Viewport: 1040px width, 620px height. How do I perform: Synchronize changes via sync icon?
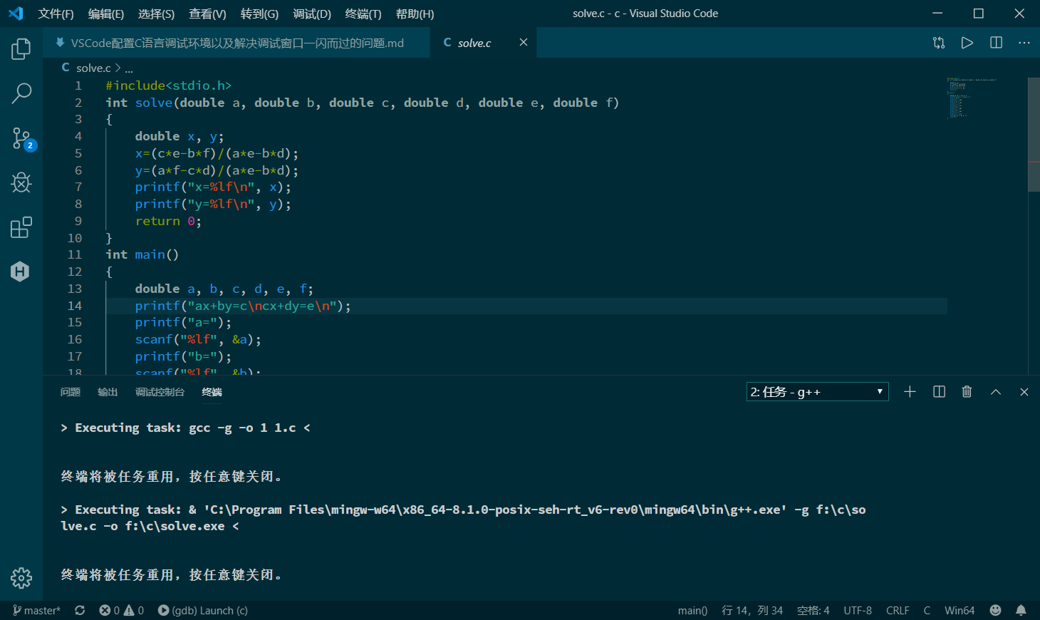tap(80, 611)
